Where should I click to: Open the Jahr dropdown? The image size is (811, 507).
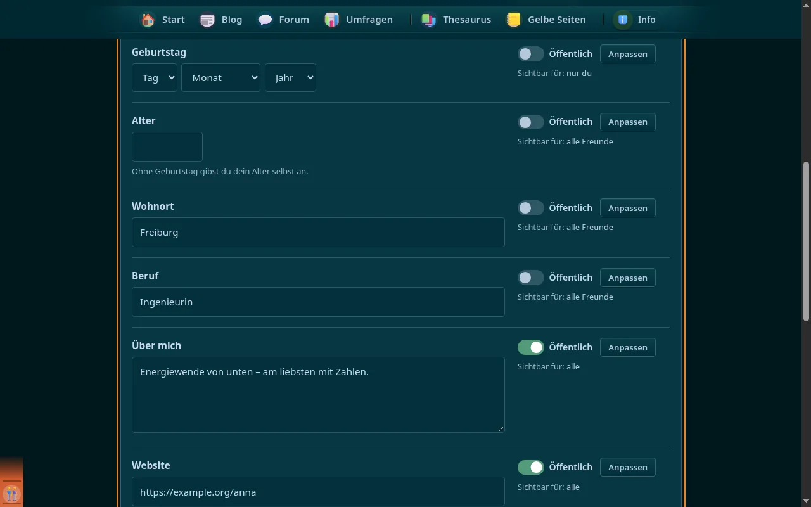[290, 77]
